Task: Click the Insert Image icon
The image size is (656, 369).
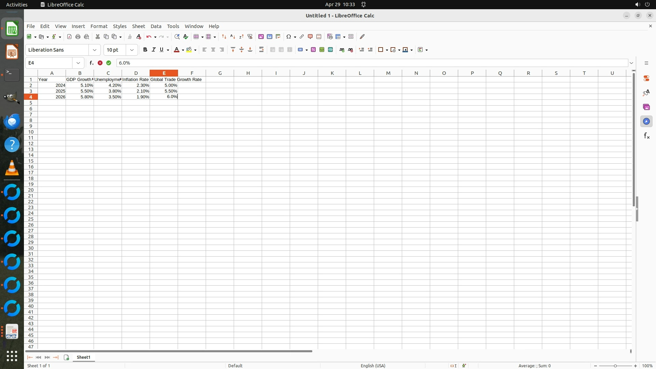Action: coord(261,37)
